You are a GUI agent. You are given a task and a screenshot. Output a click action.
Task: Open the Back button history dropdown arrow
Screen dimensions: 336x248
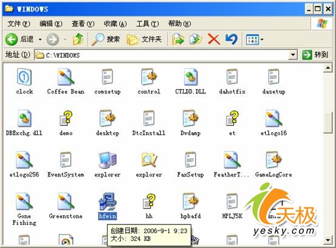pos(40,39)
